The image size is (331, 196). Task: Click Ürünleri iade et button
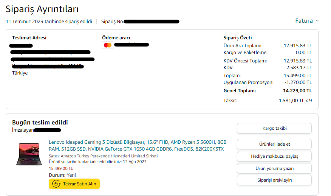pos(274,144)
